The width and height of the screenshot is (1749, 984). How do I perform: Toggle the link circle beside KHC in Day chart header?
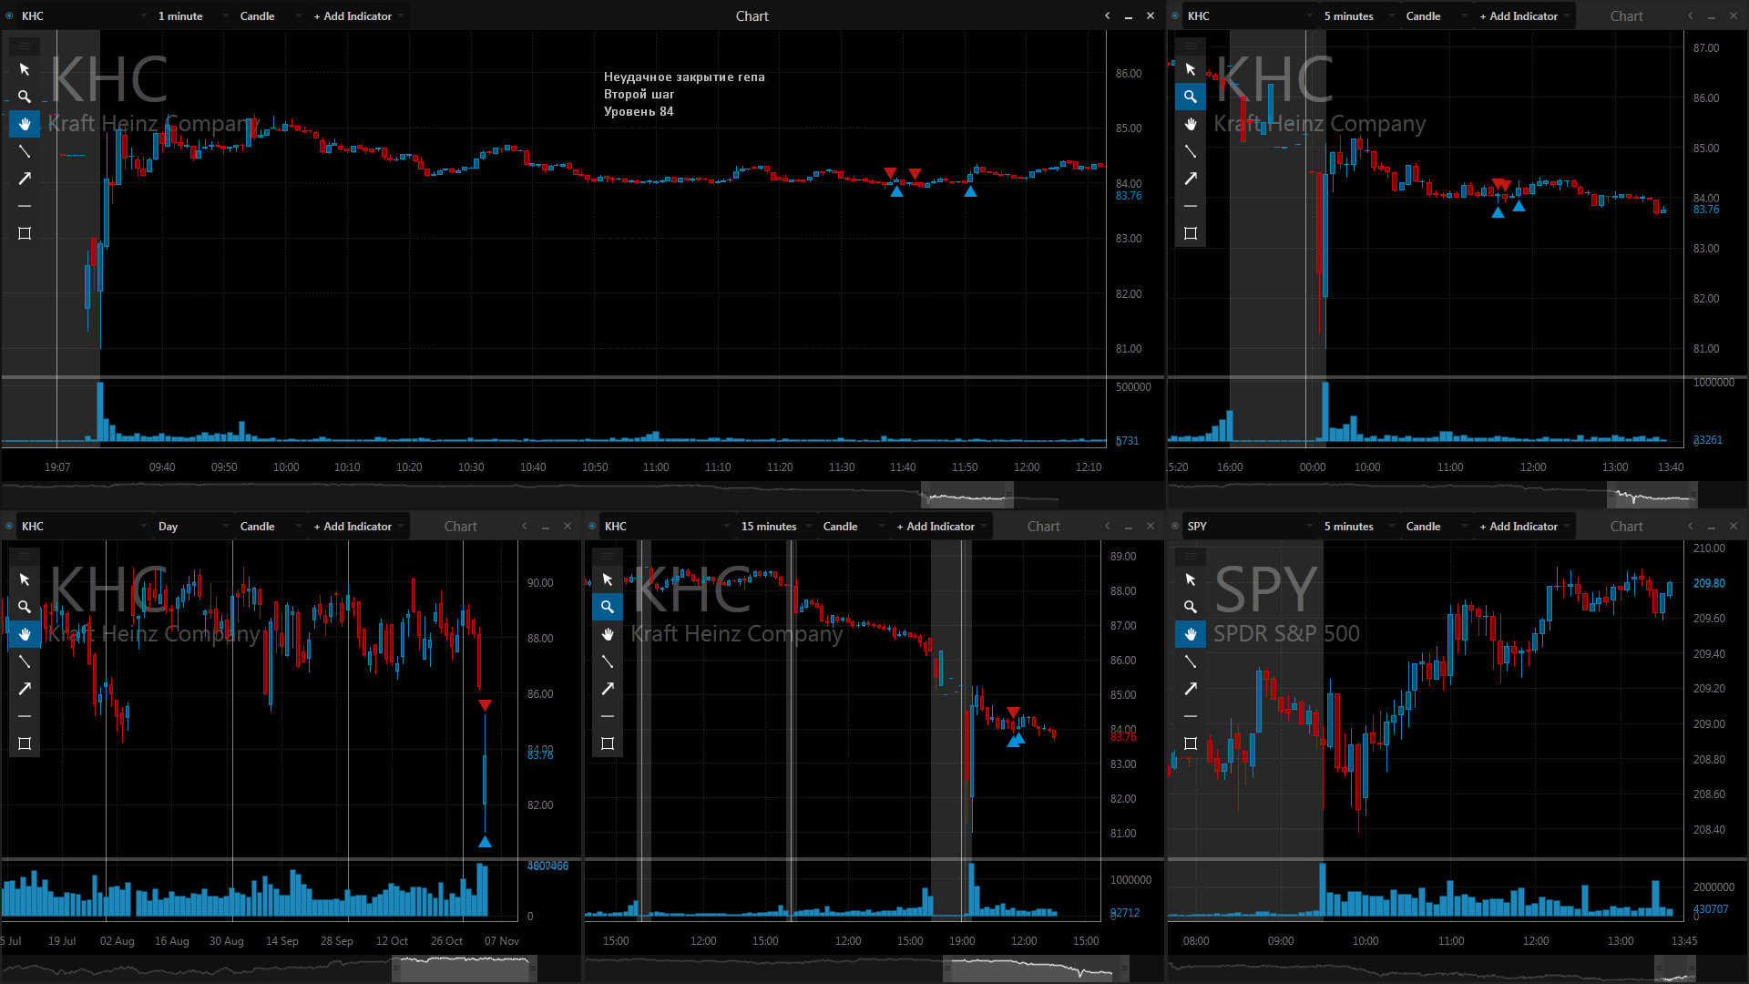point(9,526)
